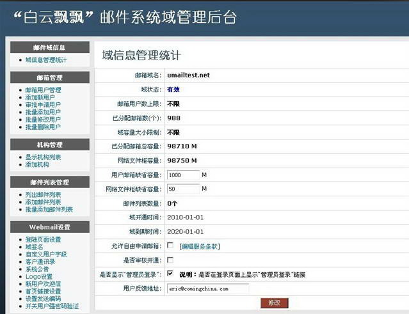Focus the 用户邮箱缺省容量 input field
Image resolution: width=409 pixels, height=314 pixels.
point(183,175)
